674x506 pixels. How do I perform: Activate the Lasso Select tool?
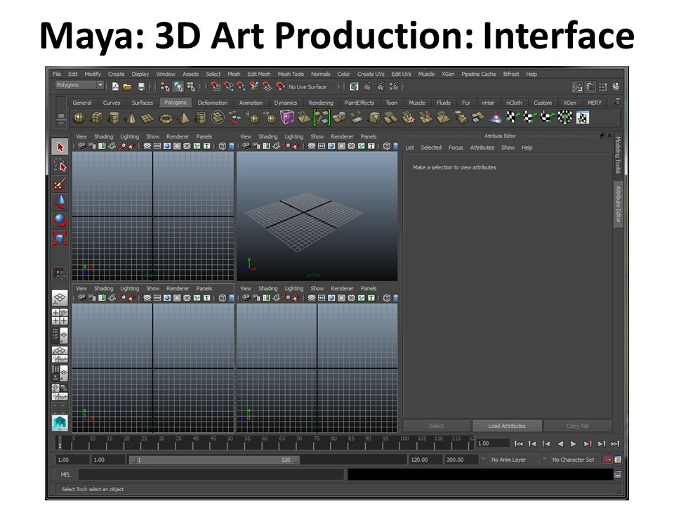click(x=60, y=165)
